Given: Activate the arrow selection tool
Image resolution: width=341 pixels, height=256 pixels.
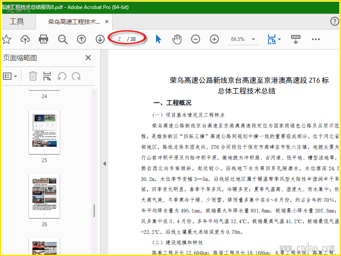Looking at the screenshot, I should (x=158, y=39).
